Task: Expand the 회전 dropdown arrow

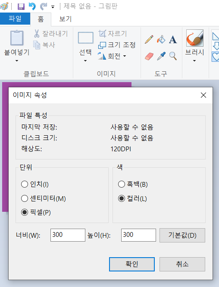Action: (x=125, y=56)
